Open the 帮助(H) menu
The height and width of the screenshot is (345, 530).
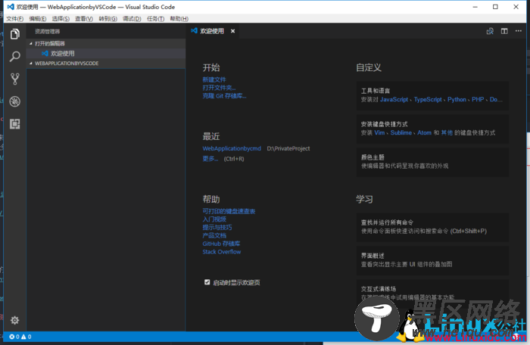click(179, 19)
